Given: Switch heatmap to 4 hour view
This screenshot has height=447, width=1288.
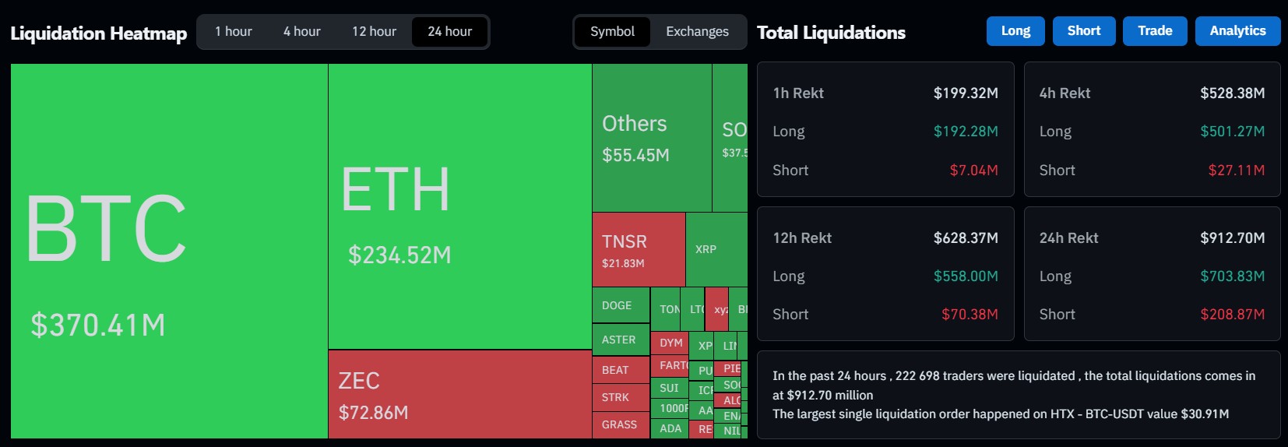Looking at the screenshot, I should pos(302,32).
